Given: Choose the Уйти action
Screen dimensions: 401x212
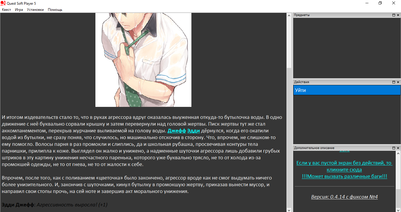Looking at the screenshot, I should point(347,90).
